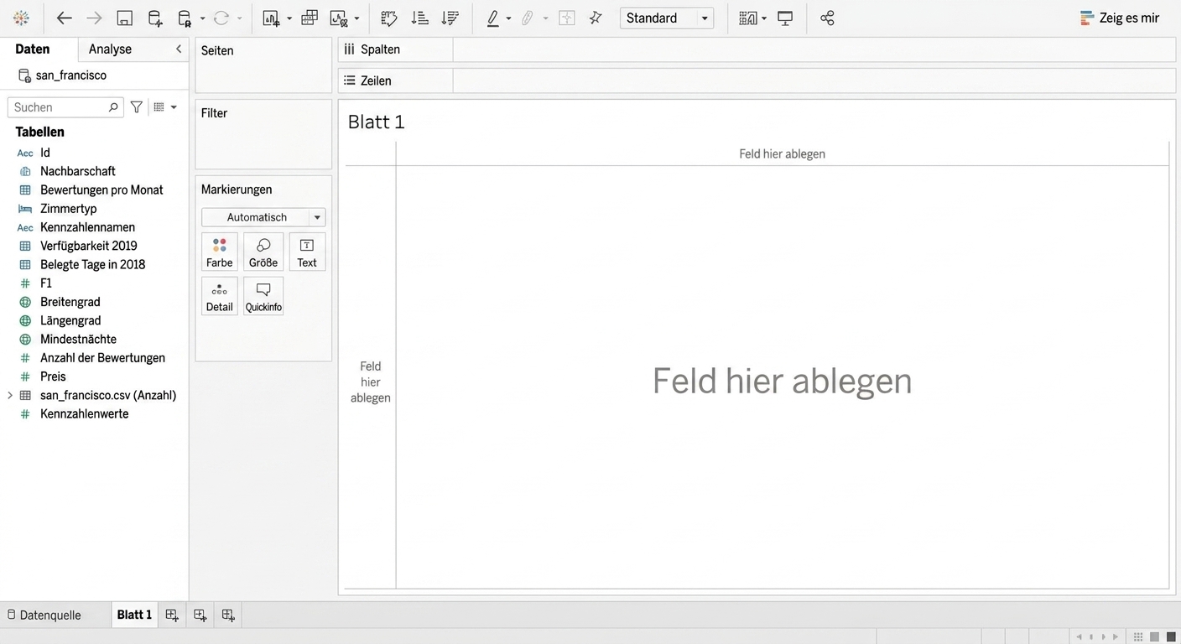
Task: Open clear sheet dropdown arrow
Action: coord(356,18)
